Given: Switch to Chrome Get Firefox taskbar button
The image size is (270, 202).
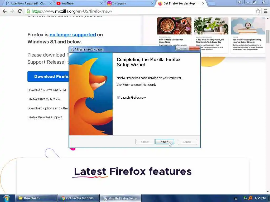Looking at the screenshot, I should 78,198.
